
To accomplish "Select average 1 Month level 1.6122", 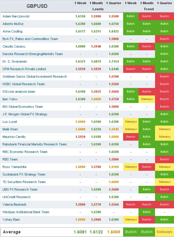I will 96,232.
